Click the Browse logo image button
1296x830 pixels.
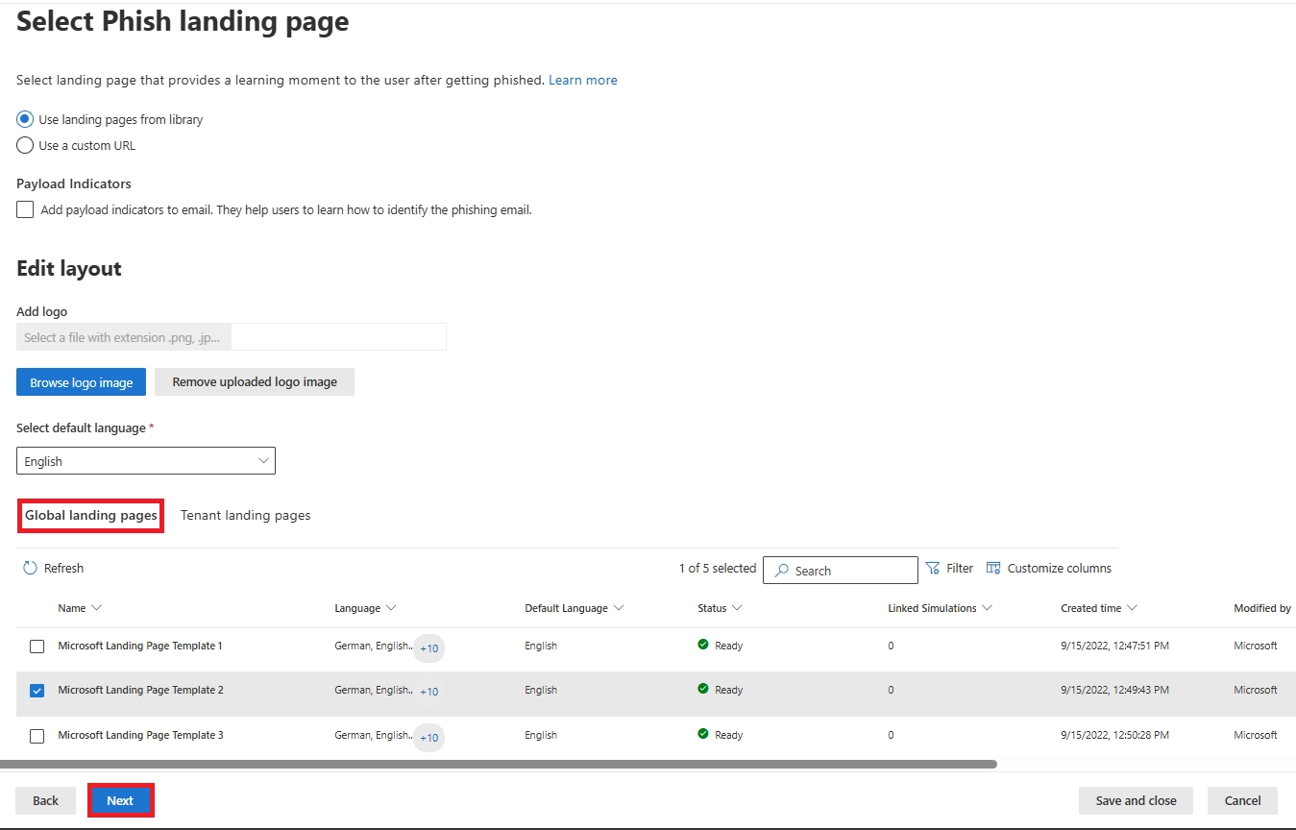(81, 381)
